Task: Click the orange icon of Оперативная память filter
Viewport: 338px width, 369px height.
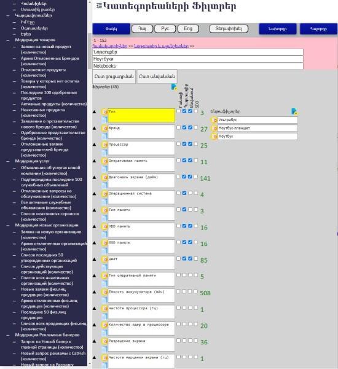Action: point(104,161)
